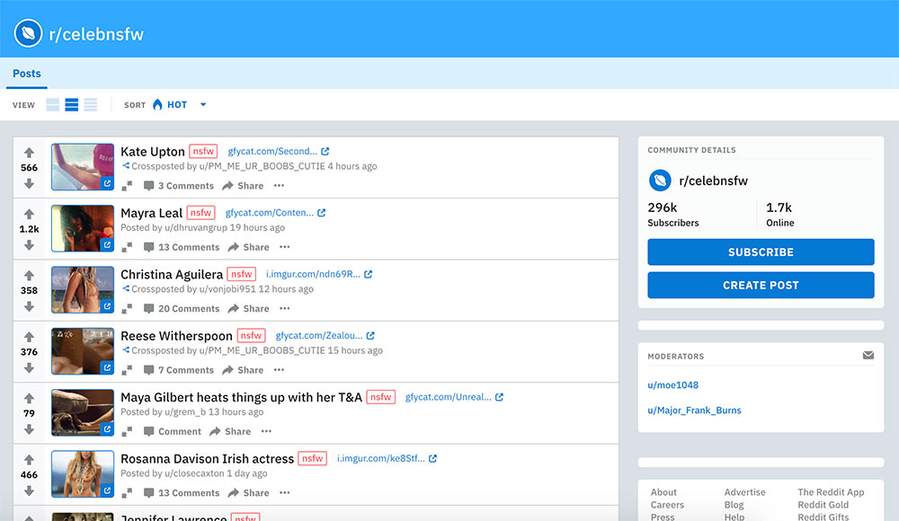Screen dimensions: 899x521
Task: Upvote the Mayra Leal post
Action: pyautogui.click(x=30, y=214)
